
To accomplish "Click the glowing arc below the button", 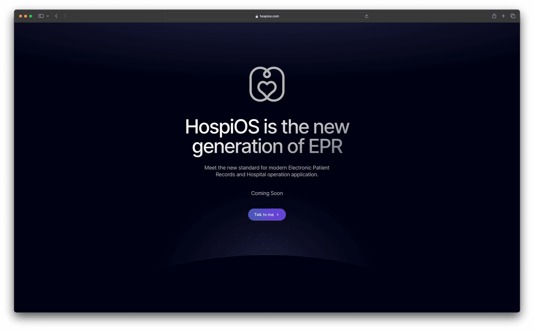I will pos(267,255).
